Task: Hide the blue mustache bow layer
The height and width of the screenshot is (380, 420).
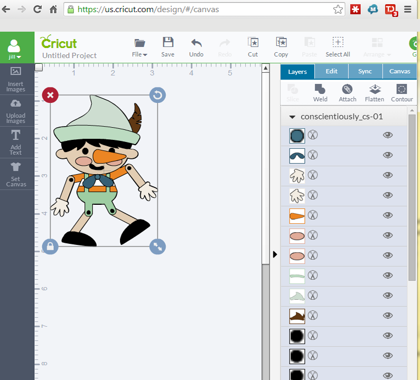Action: point(388,155)
